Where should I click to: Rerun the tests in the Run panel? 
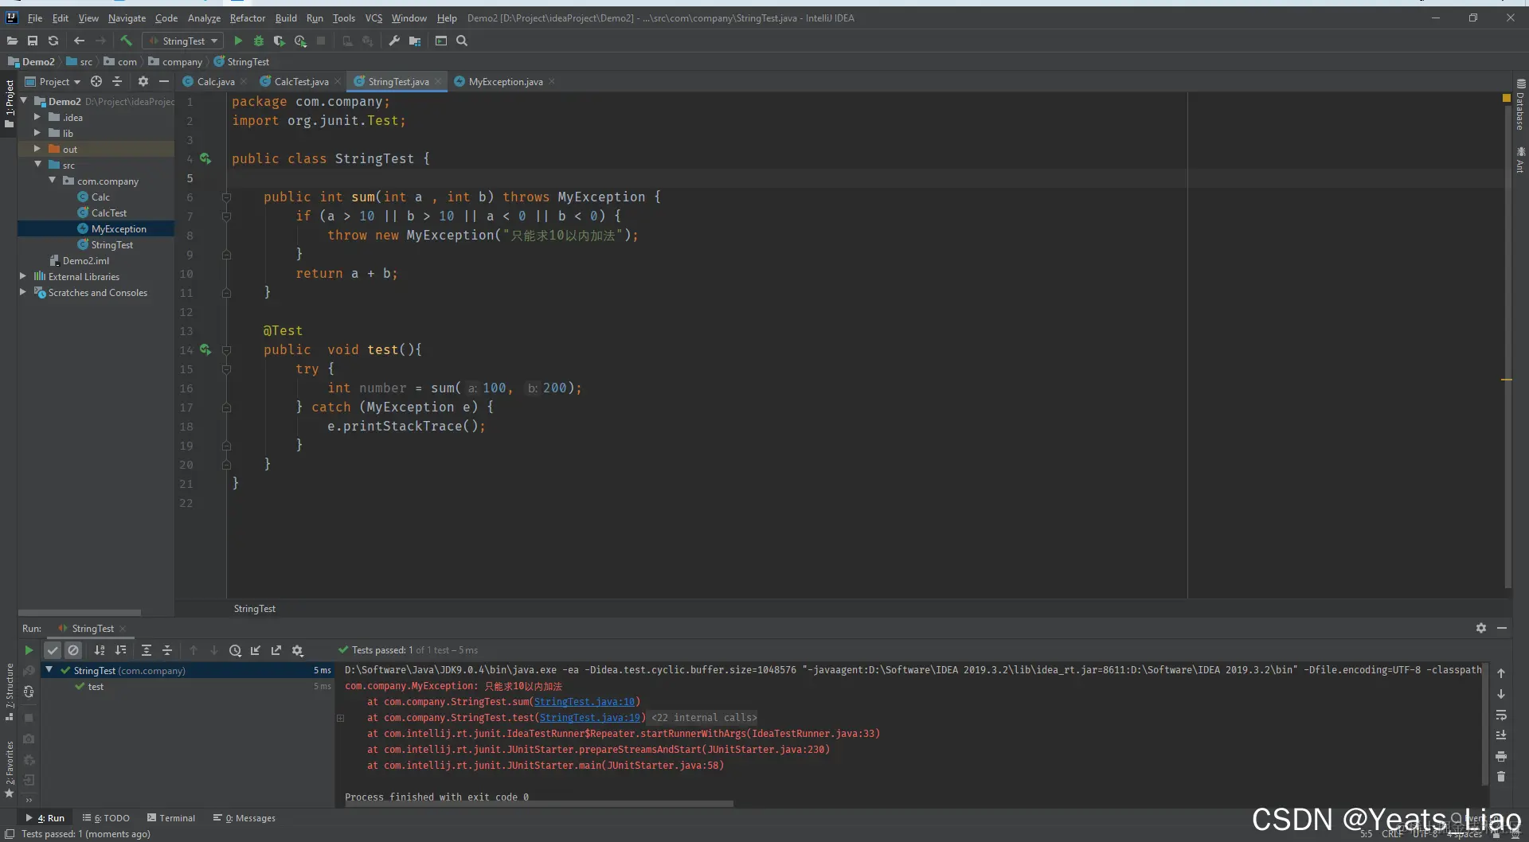coord(29,650)
